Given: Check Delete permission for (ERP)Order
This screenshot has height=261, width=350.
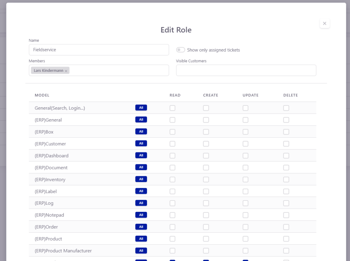Looking at the screenshot, I should (286, 227).
